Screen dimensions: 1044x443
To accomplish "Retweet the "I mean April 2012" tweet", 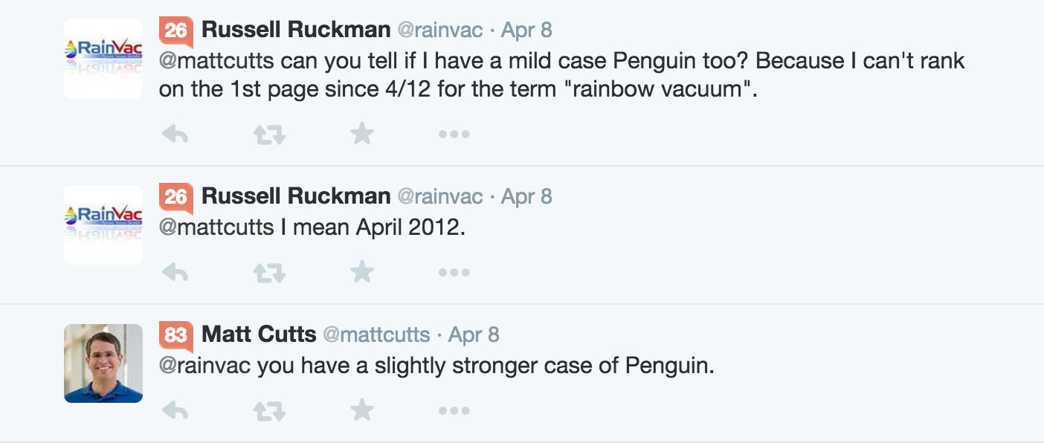I will pos(268,271).
